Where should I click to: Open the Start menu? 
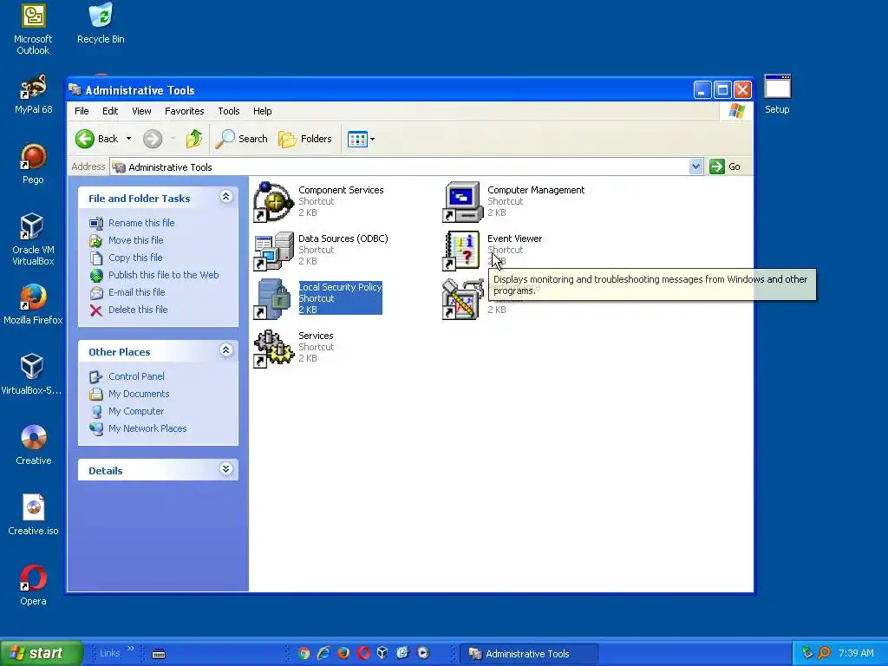point(41,653)
